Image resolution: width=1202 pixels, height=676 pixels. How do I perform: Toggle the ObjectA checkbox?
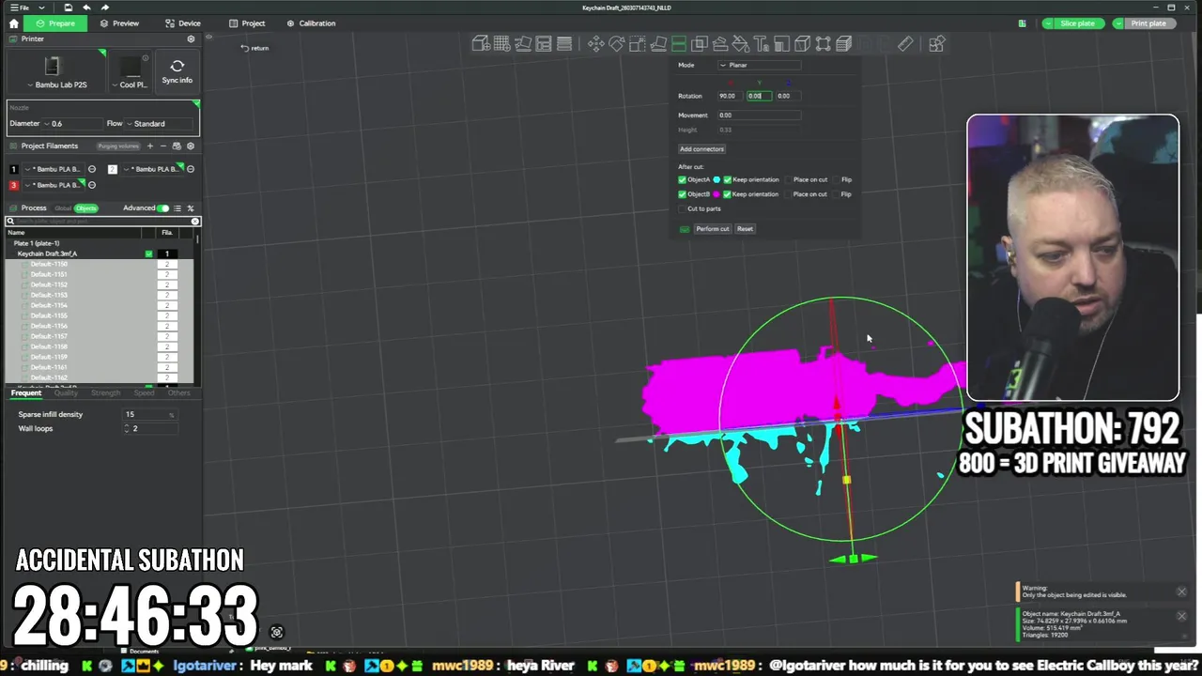pyautogui.click(x=683, y=179)
